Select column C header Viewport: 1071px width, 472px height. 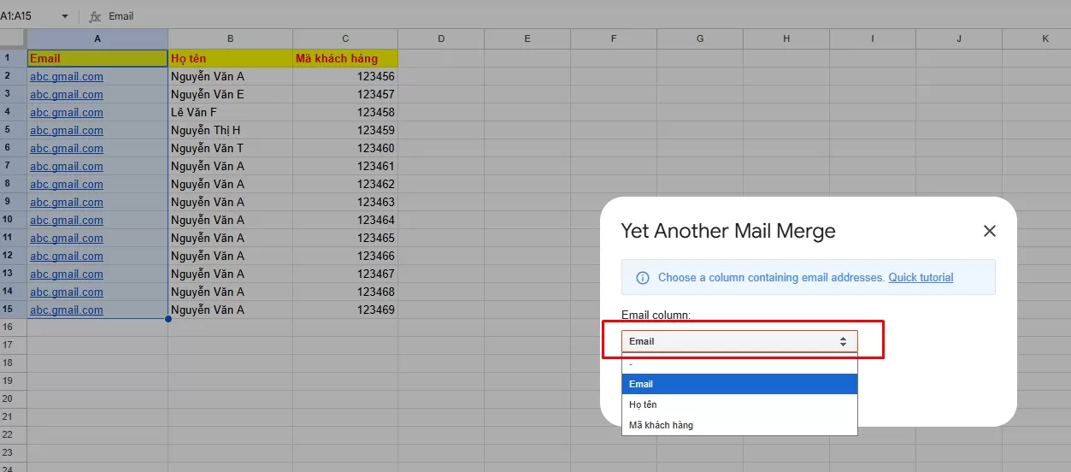(345, 38)
